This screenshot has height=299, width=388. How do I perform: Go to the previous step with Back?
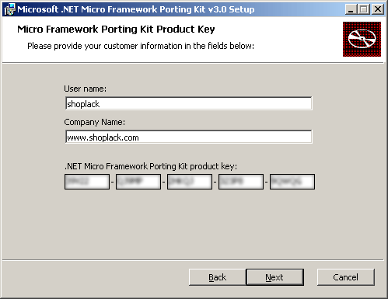217,277
